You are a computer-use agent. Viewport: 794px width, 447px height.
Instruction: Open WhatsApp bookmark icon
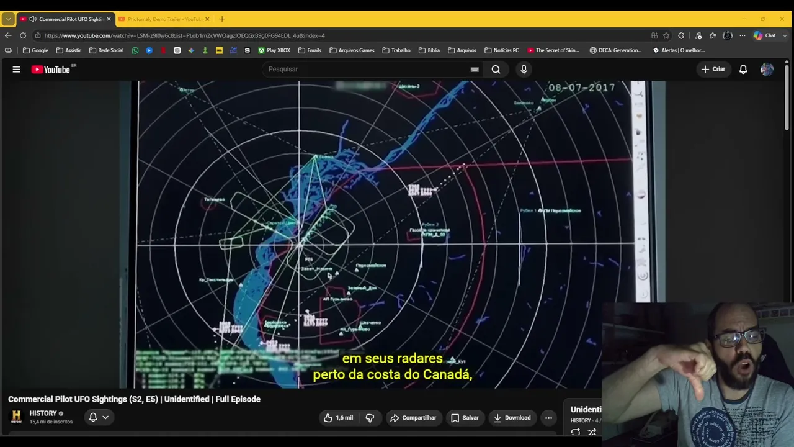135,50
